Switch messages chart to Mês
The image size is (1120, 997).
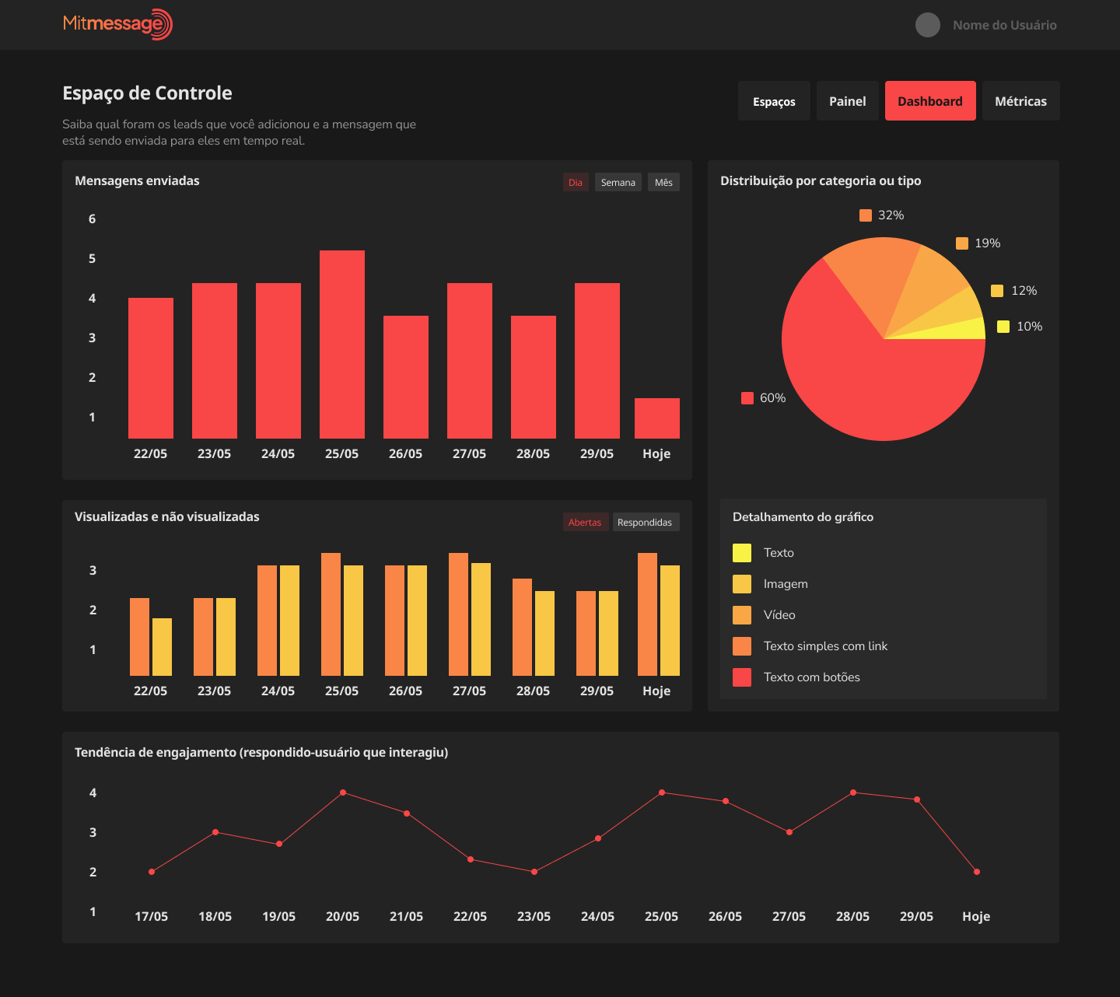pyautogui.click(x=663, y=182)
